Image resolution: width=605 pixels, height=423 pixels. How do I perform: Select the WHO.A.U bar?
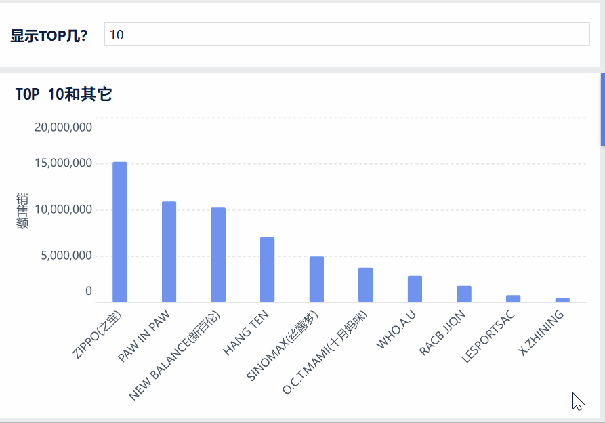tap(415, 289)
